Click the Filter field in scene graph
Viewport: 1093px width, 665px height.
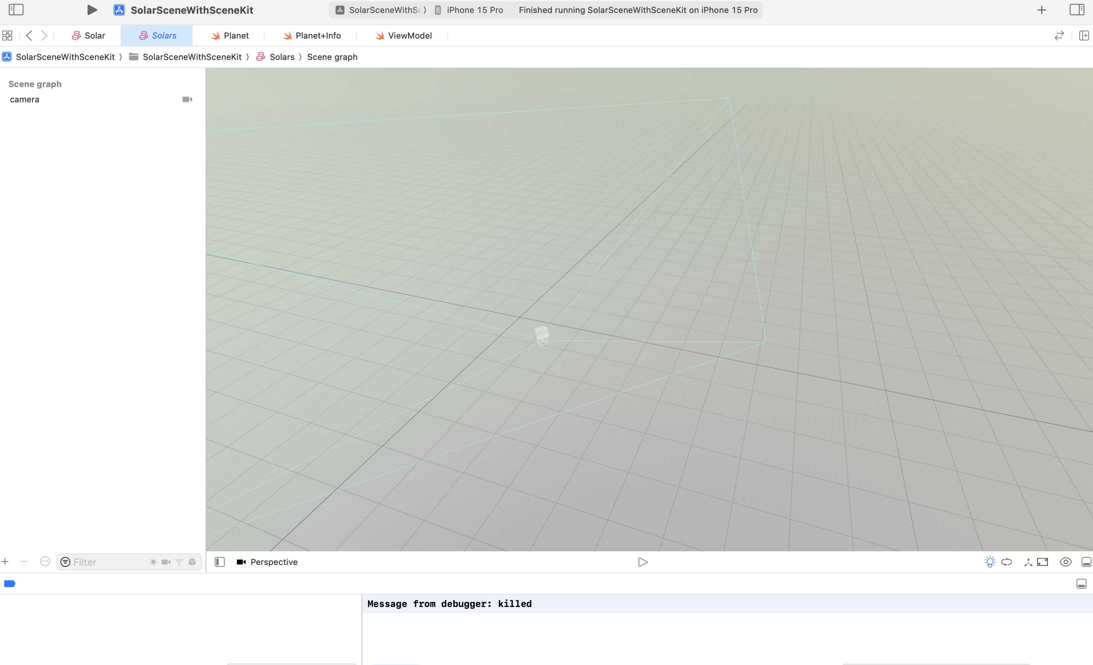(x=107, y=562)
